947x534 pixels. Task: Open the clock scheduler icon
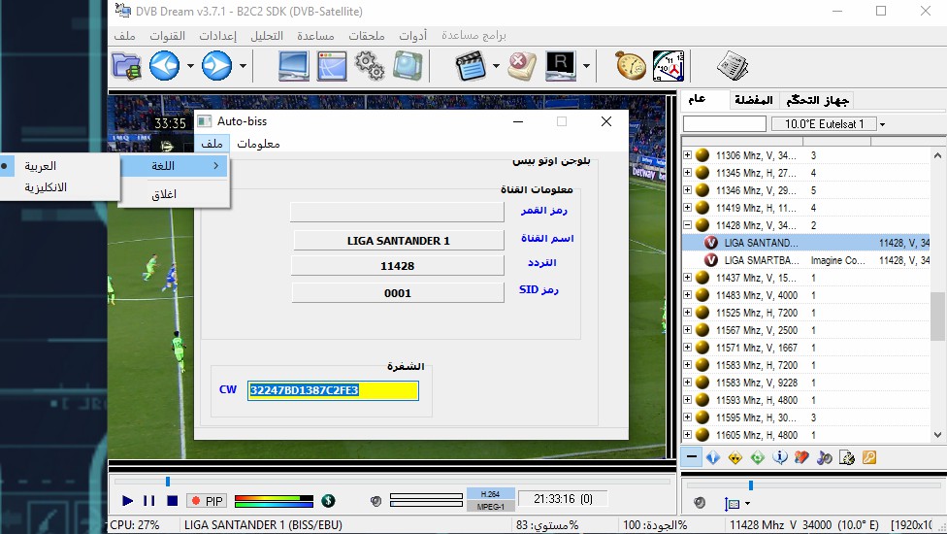(669, 66)
